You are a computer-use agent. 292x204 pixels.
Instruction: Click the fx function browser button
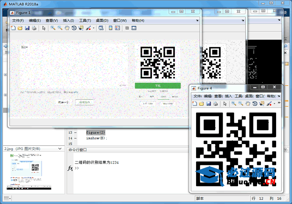point(70,168)
